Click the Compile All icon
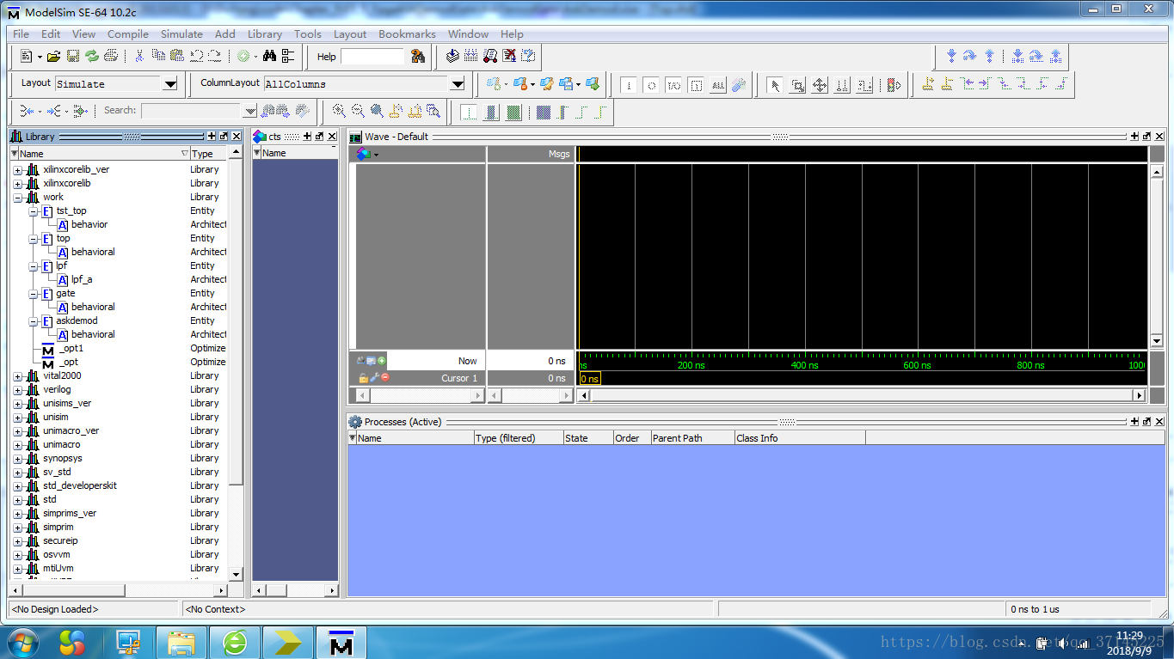 click(471, 56)
